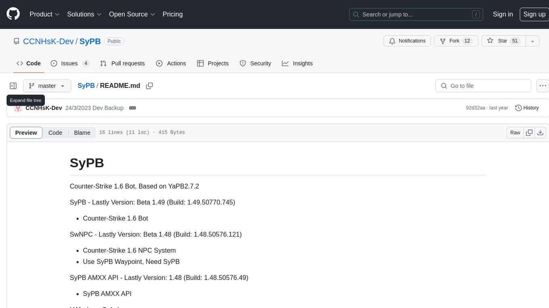This screenshot has height=308, width=549.
Task: Select the Blame view
Action: pos(82,133)
